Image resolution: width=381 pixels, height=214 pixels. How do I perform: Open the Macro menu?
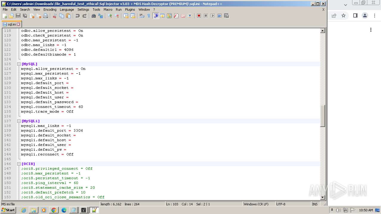[x=108, y=10]
